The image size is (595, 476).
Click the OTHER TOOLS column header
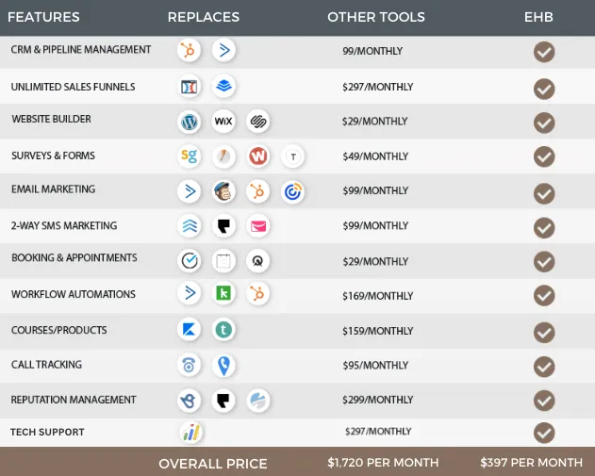(x=376, y=17)
